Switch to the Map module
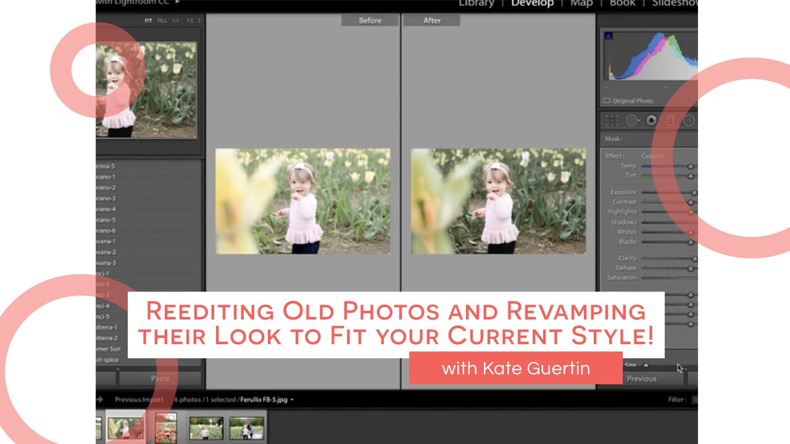790x444 pixels. tap(581, 3)
